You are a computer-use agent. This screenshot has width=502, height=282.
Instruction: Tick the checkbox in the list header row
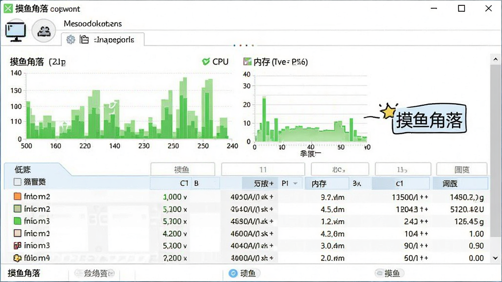pos(17,182)
